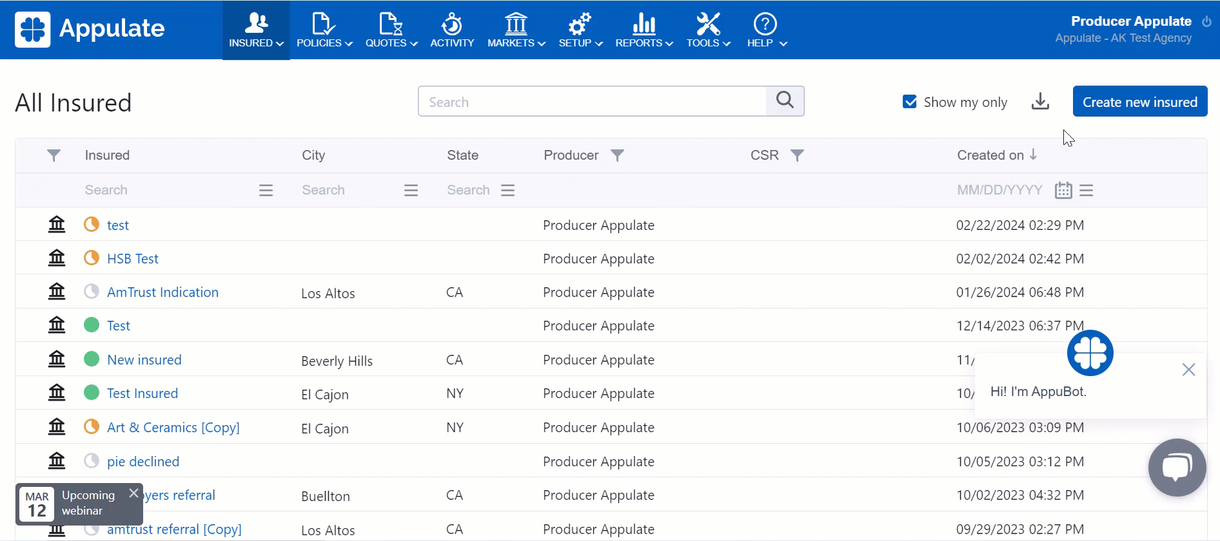Click the search magnifier icon button
Viewport: 1220px width, 541px height.
point(785,100)
